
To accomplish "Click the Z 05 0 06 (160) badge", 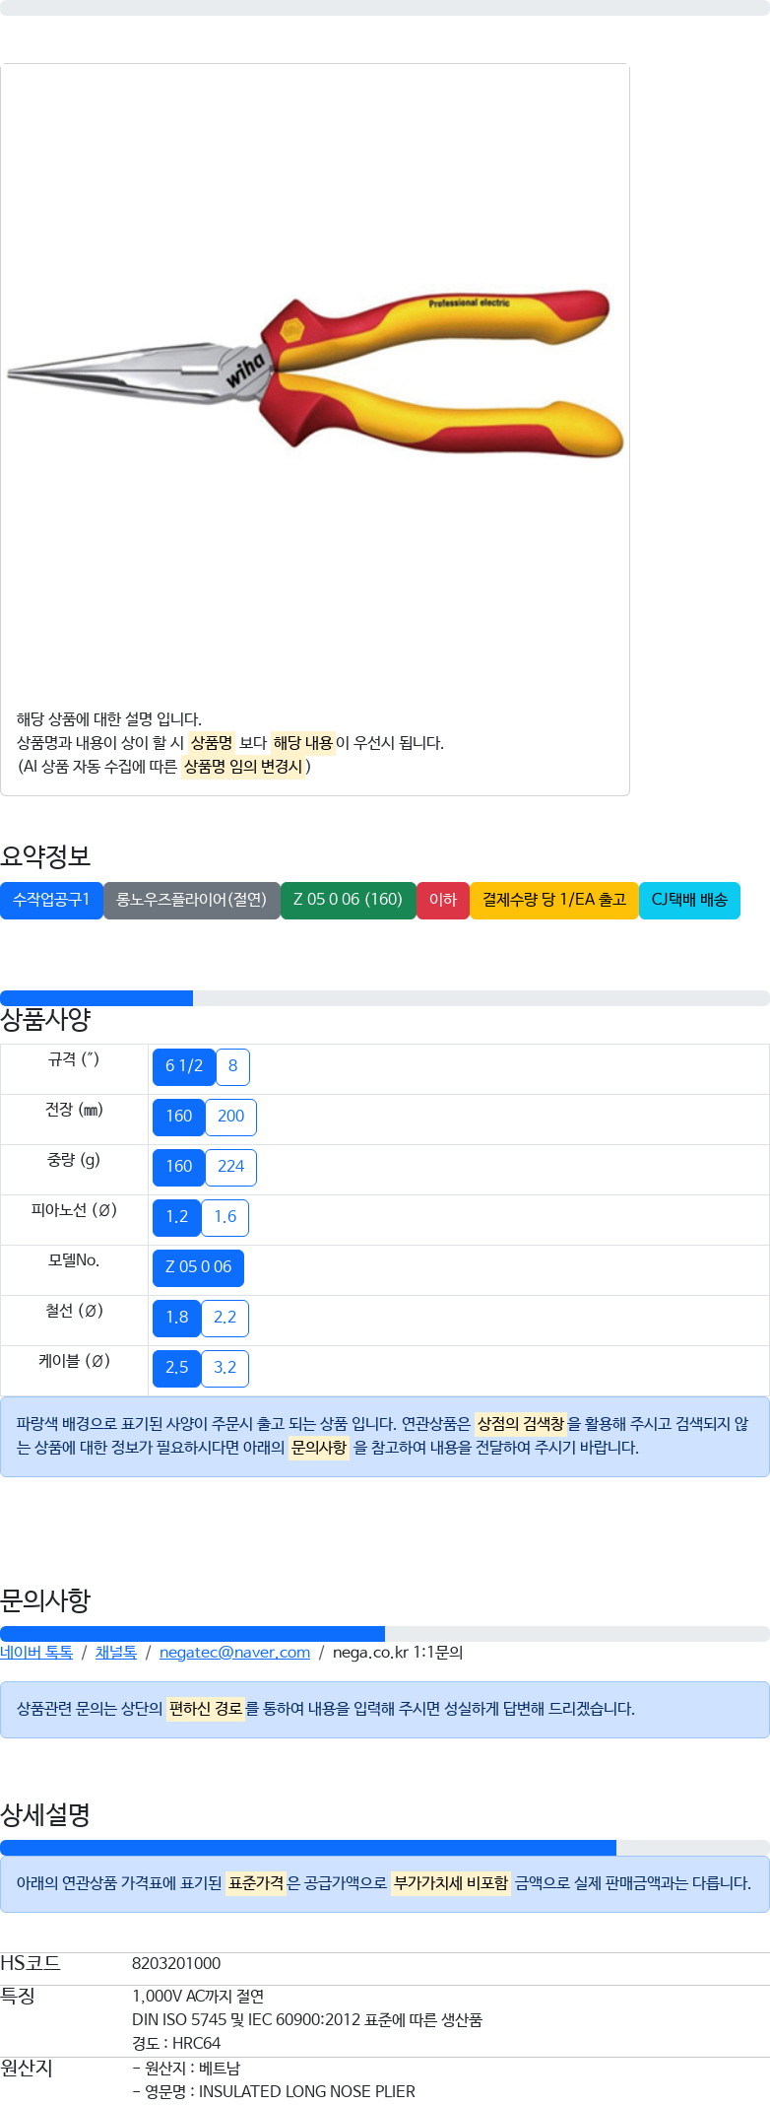I will tap(349, 900).
